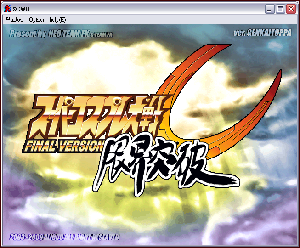Click the 'ver. GENKAITOPPA' text

(x=262, y=33)
